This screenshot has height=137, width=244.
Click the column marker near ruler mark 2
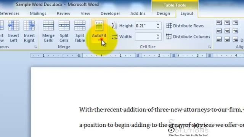click(173, 55)
